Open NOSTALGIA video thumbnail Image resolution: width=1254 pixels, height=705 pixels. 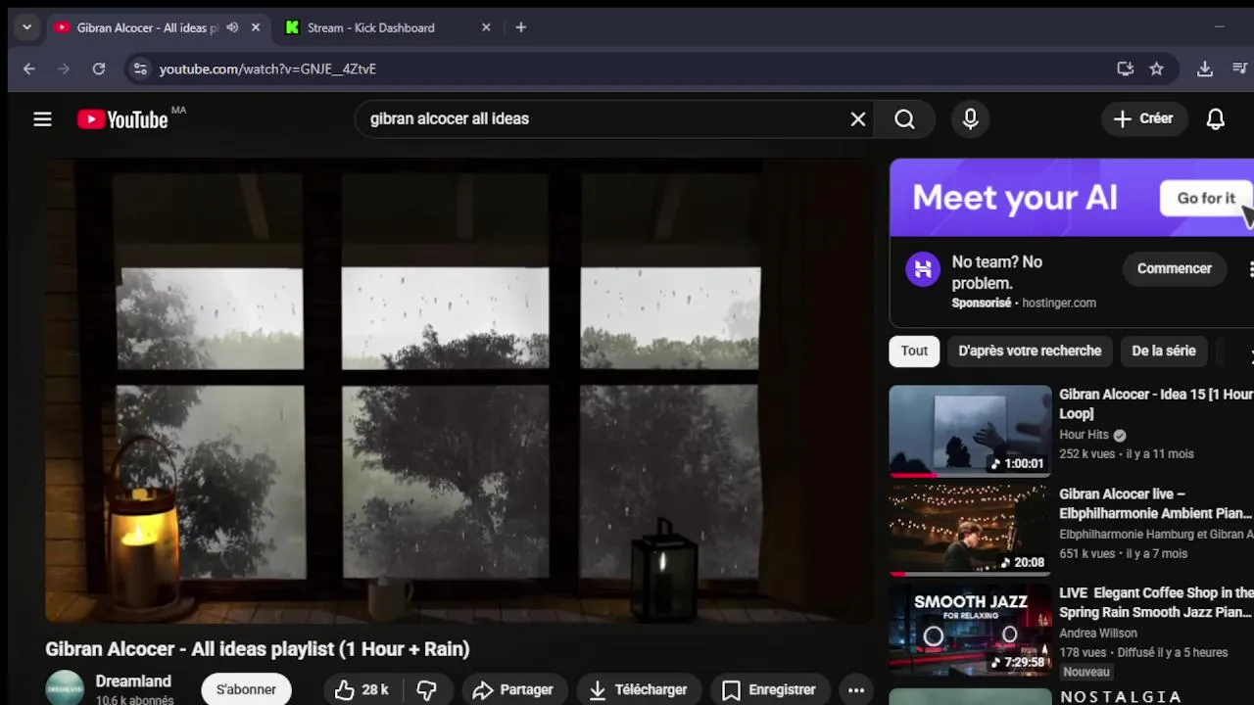point(970,696)
